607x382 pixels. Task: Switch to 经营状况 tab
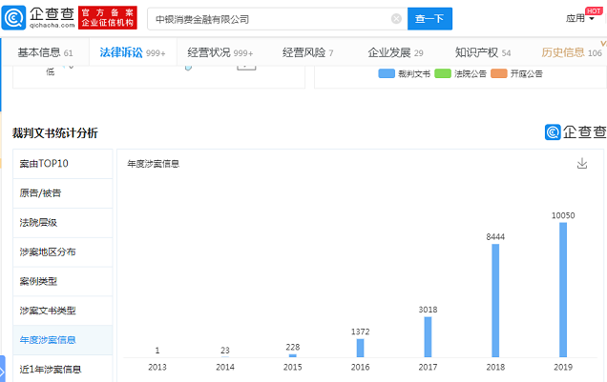pyautogui.click(x=220, y=52)
